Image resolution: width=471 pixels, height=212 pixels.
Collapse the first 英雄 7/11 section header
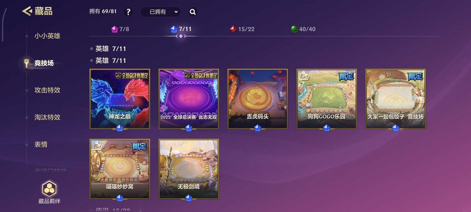(108, 49)
